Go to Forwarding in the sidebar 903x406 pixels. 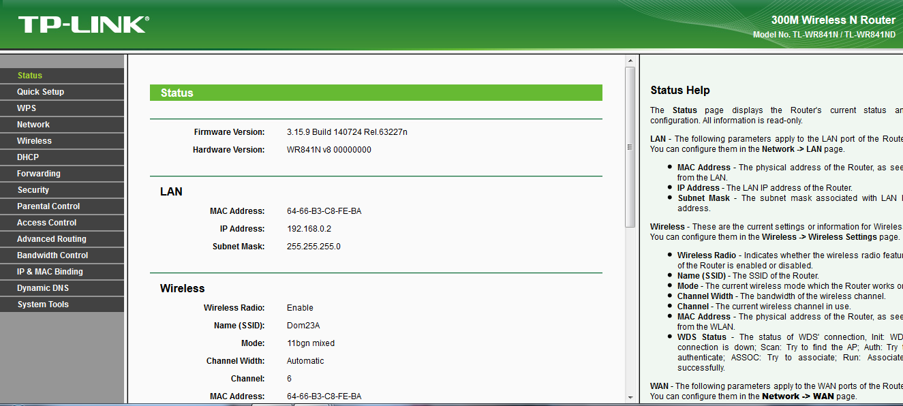point(39,174)
